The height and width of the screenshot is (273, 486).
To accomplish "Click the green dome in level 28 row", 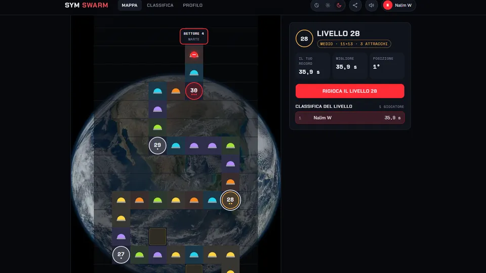I will 157,200.
